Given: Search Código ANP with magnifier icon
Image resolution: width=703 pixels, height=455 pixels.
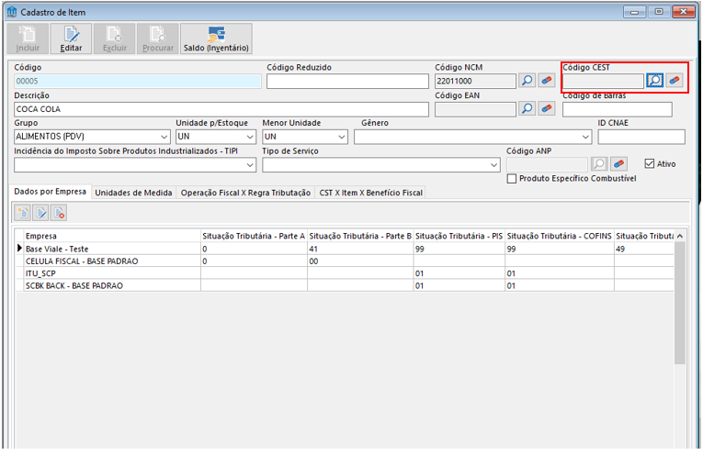Looking at the screenshot, I should point(599,164).
